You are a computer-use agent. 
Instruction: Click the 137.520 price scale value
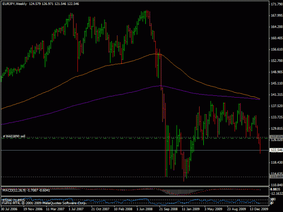click(x=277, y=106)
